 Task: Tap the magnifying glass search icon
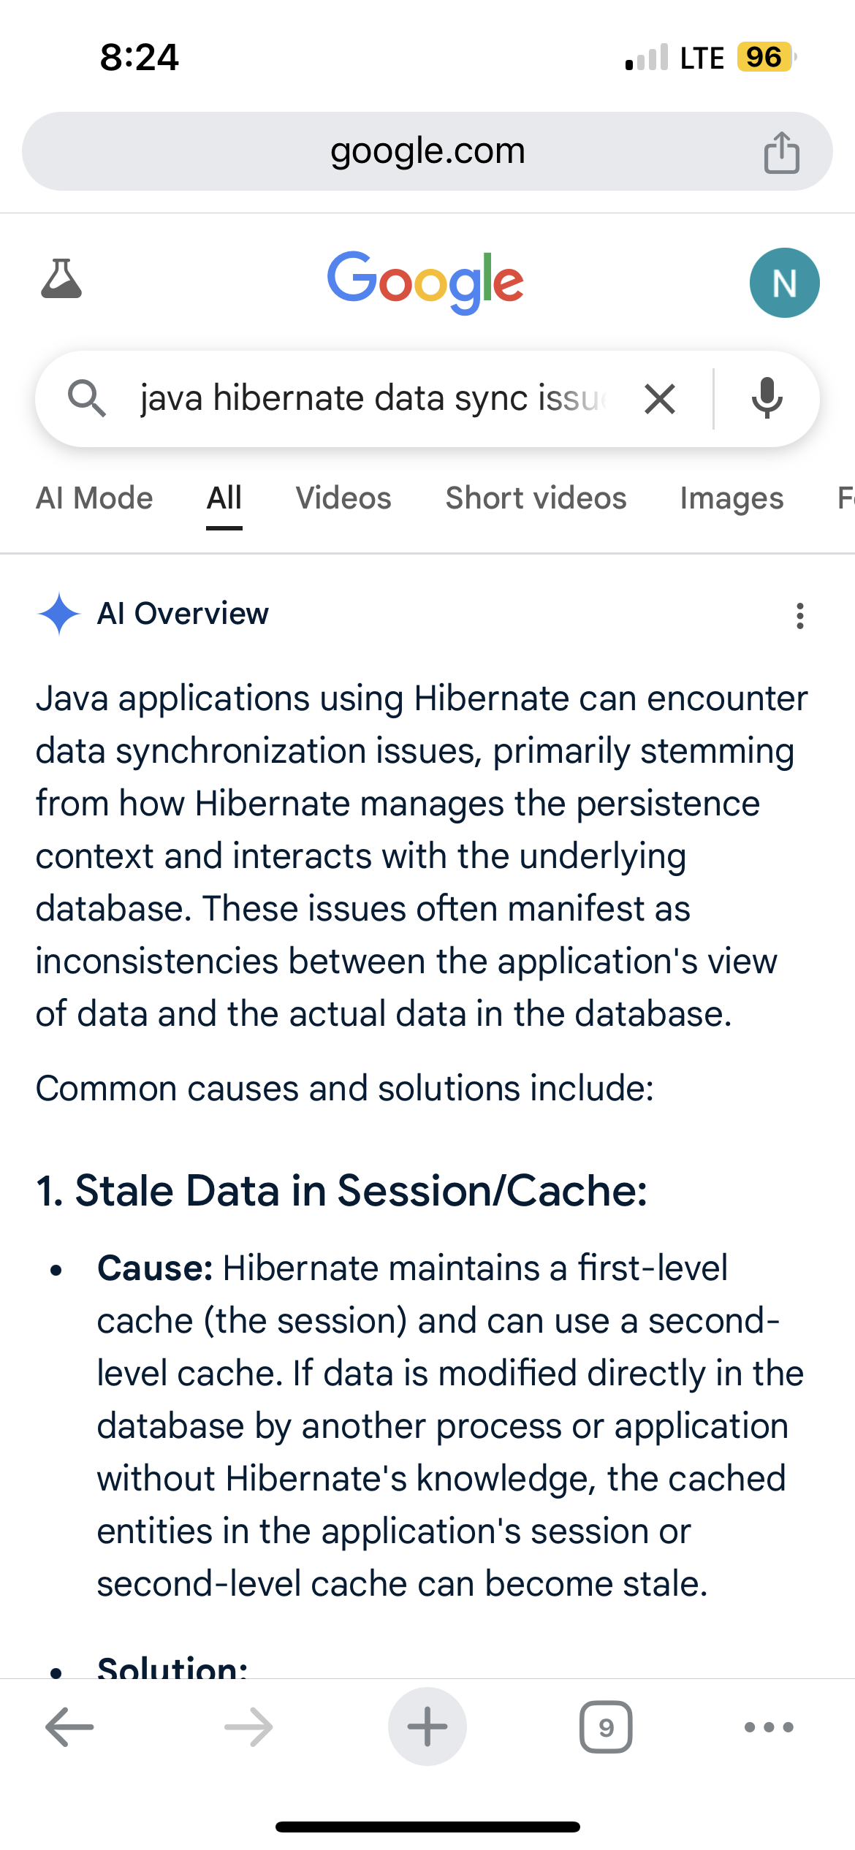[86, 399]
